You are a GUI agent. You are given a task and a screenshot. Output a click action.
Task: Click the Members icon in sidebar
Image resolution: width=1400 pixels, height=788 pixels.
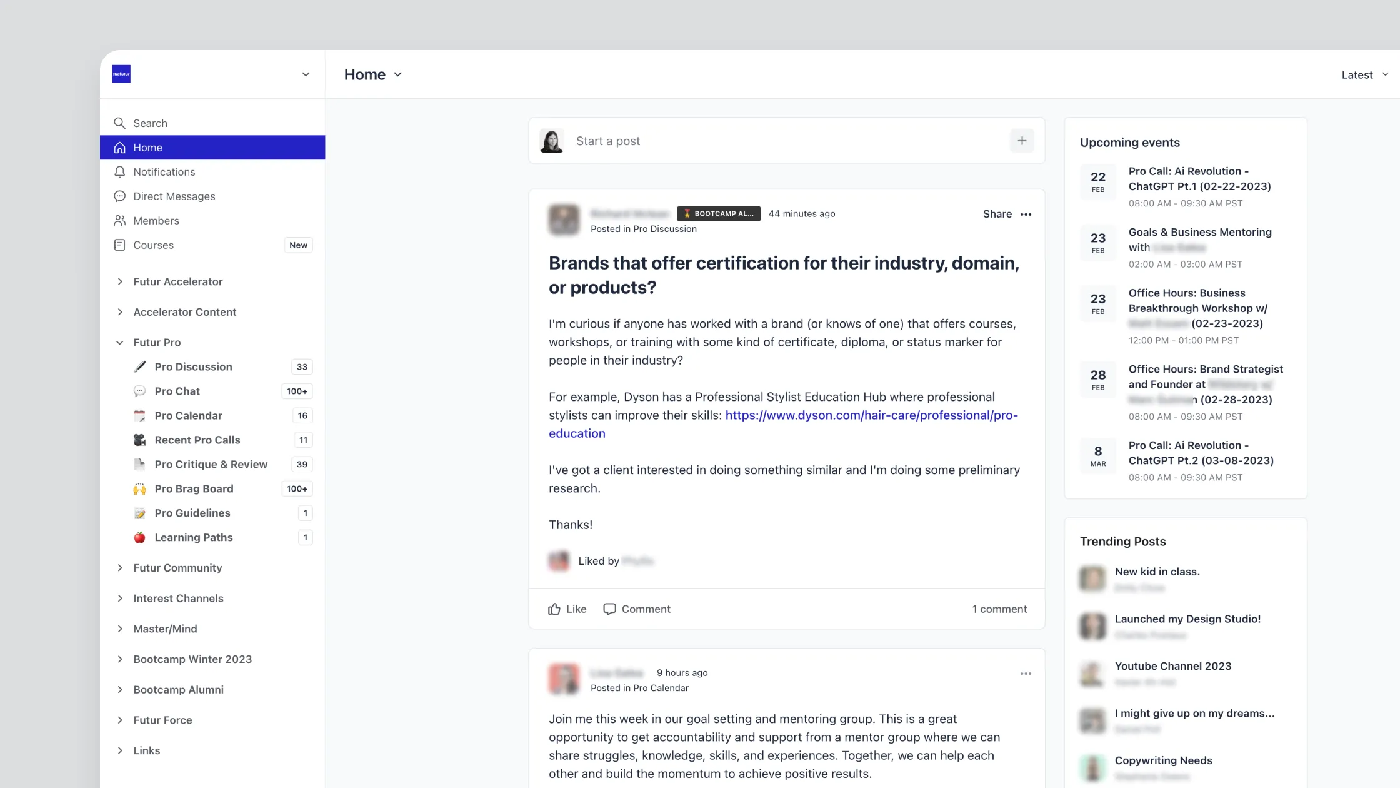[x=120, y=220]
